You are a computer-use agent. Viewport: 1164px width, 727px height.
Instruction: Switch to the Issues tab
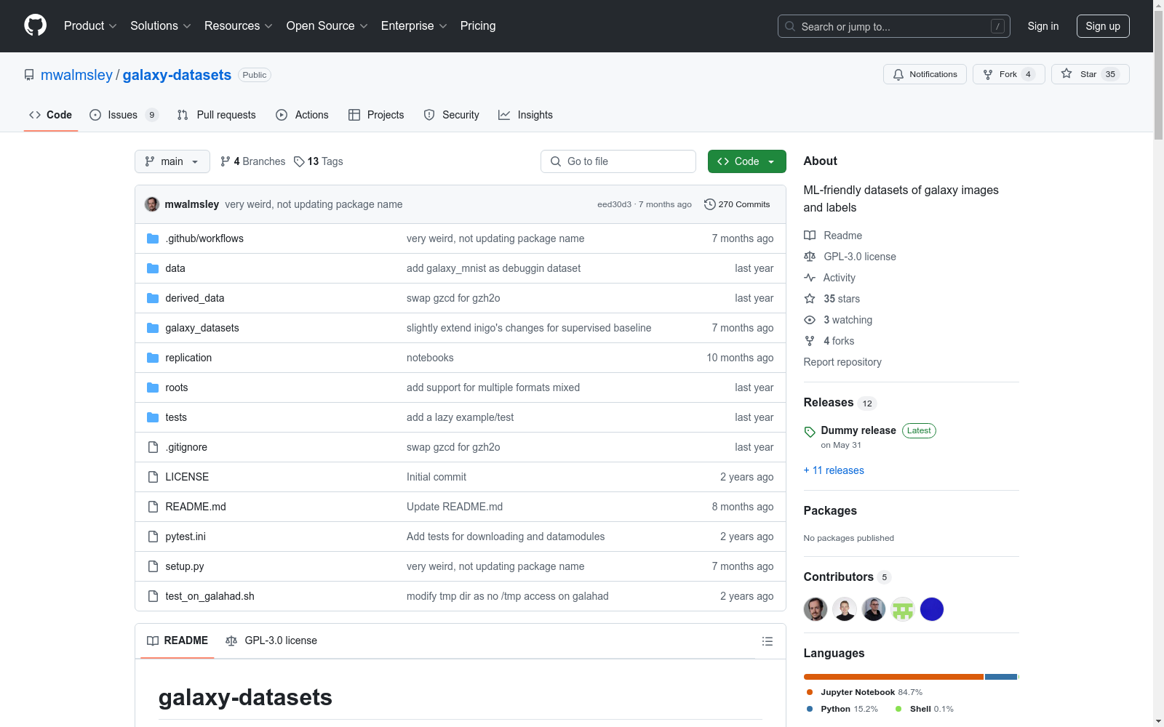coord(124,115)
